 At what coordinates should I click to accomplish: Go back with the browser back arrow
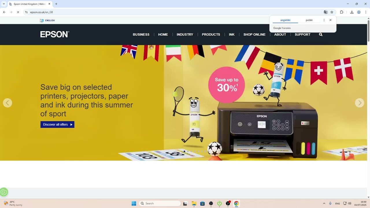tap(4, 12)
